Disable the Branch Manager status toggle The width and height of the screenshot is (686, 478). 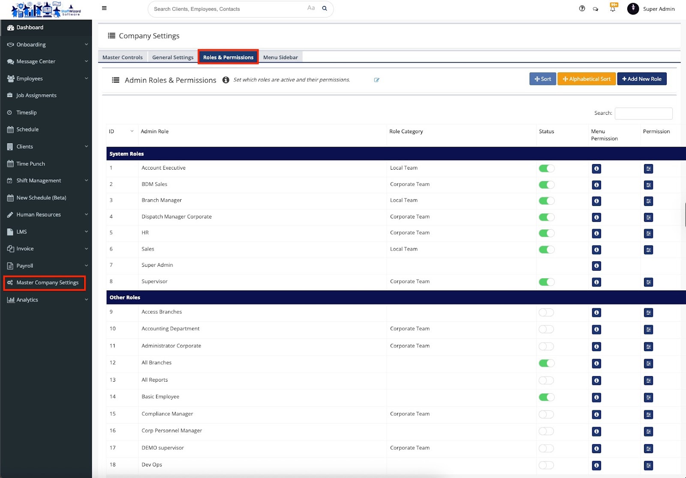pos(547,201)
